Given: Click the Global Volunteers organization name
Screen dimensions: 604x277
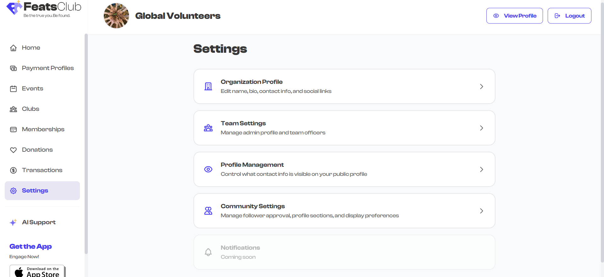Looking at the screenshot, I should coord(178,16).
